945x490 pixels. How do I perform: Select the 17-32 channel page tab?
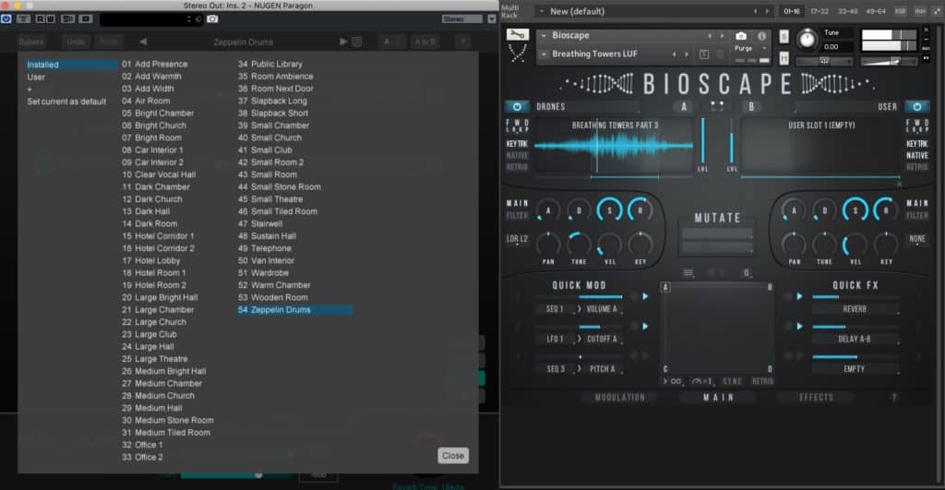click(819, 11)
